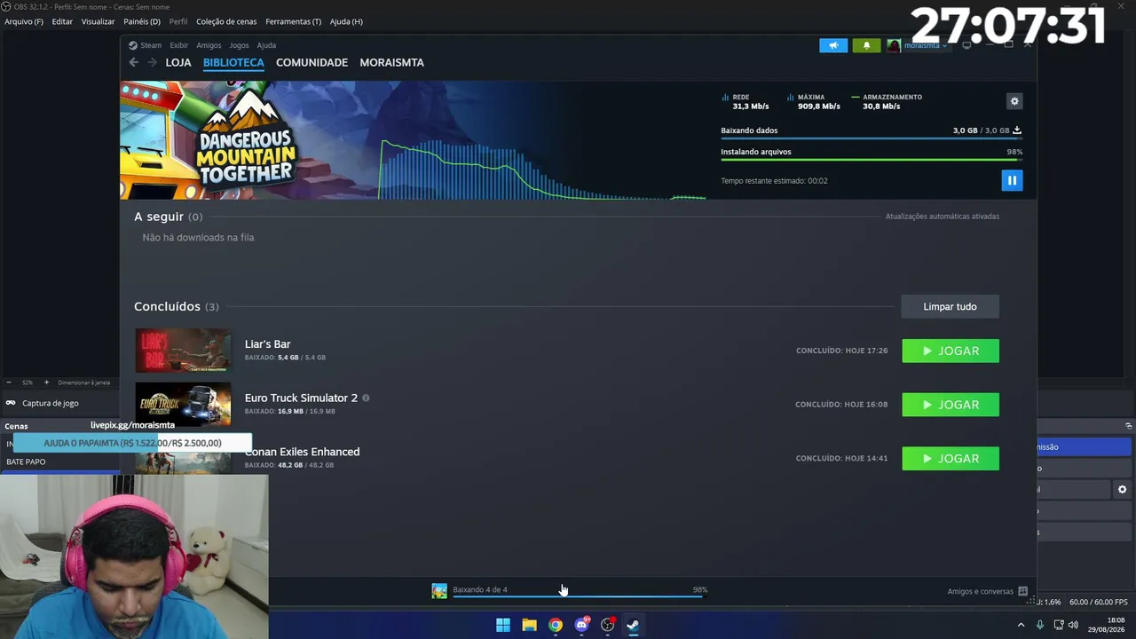1136x639 pixels.
Task: Open volume control in system tray
Action: click(x=1074, y=625)
